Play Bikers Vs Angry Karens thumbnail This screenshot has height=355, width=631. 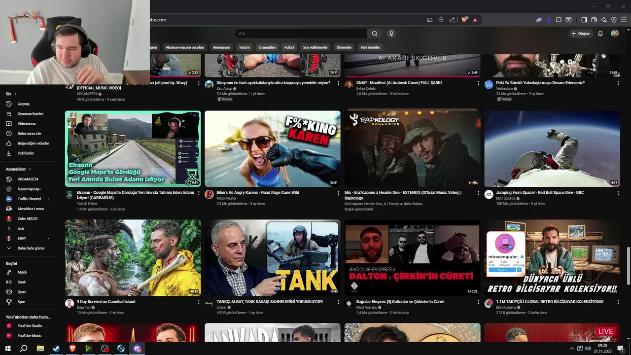[x=273, y=148]
